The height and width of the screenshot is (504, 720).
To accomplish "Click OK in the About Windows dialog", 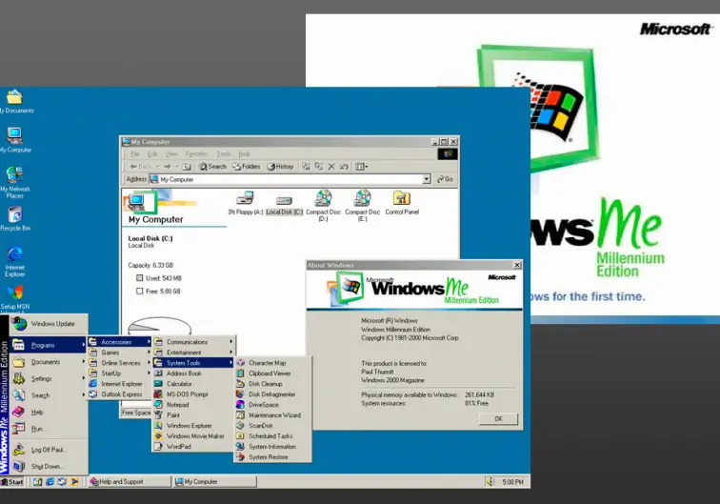I will [498, 419].
